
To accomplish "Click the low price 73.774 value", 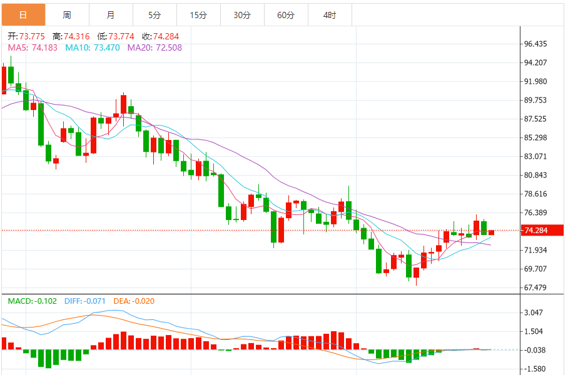I will (x=121, y=36).
